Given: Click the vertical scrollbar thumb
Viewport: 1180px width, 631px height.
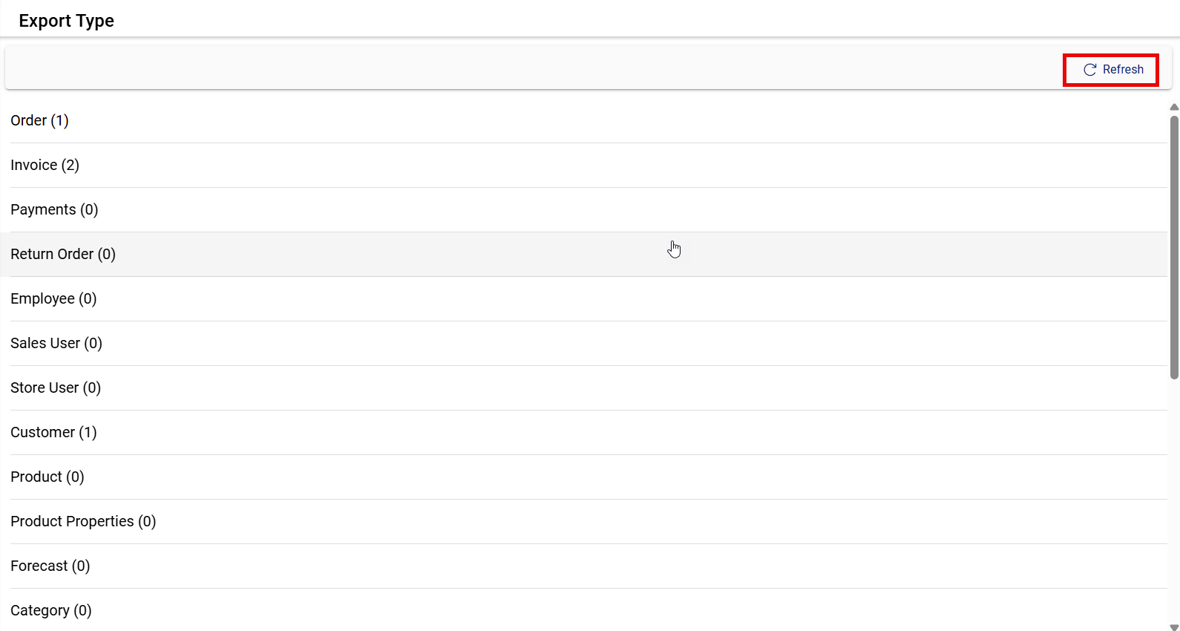Looking at the screenshot, I should click(x=1174, y=245).
